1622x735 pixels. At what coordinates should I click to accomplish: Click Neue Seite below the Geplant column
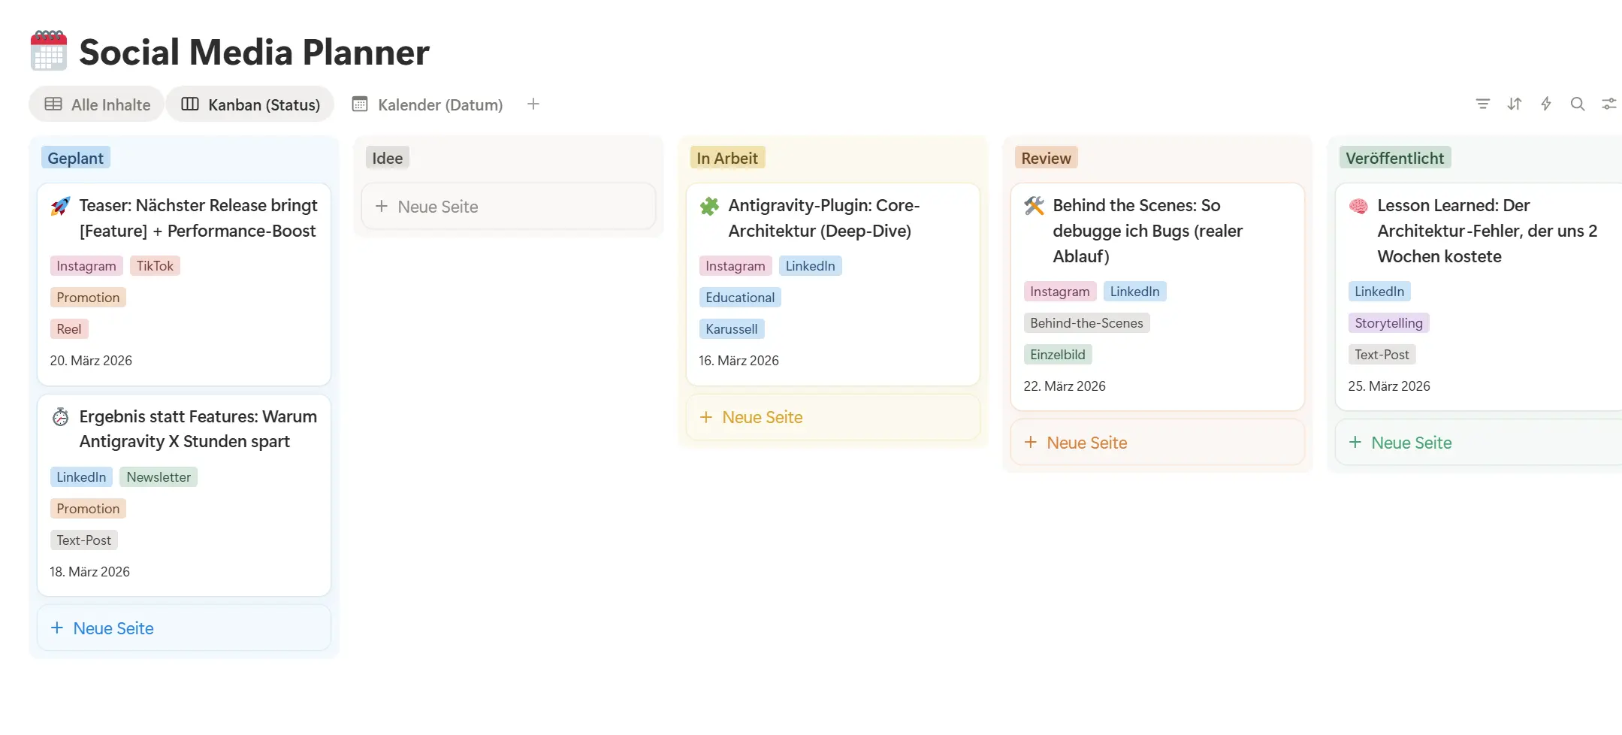(x=113, y=628)
